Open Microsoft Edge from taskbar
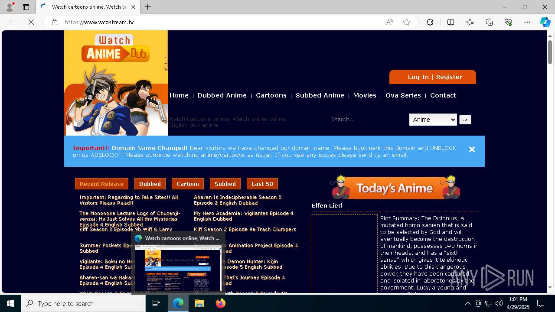The height and width of the screenshot is (312, 555). coord(178,303)
